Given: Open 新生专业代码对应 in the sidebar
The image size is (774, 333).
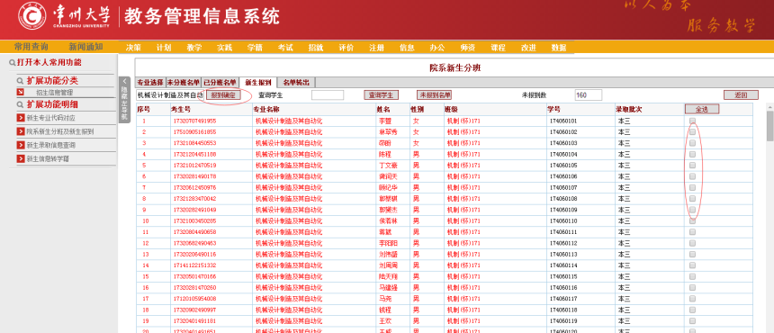Looking at the screenshot, I should [50, 118].
